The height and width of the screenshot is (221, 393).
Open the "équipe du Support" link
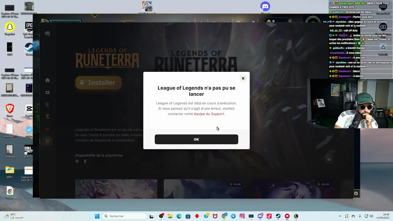(209, 114)
